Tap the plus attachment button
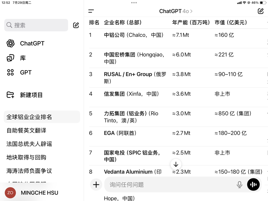 point(96,185)
